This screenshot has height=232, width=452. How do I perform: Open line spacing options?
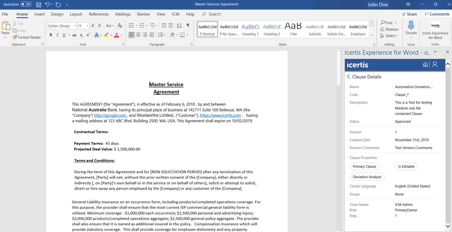pyautogui.click(x=161, y=35)
